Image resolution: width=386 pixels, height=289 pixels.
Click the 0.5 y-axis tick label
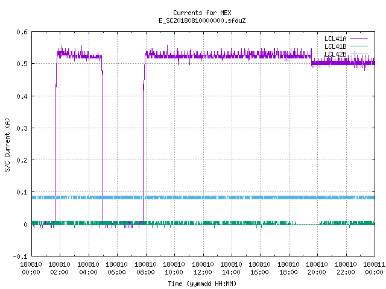click(22, 64)
